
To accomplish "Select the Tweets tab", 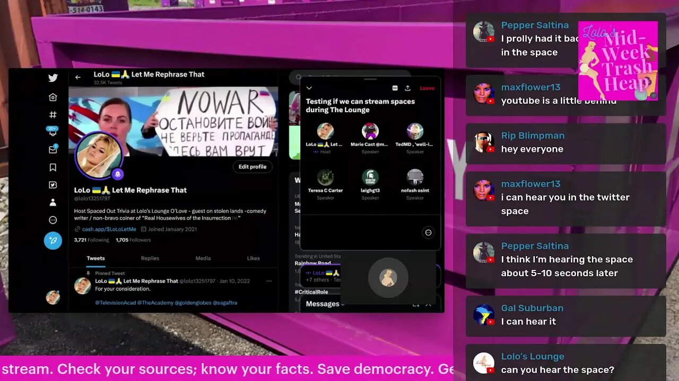I will click(x=95, y=258).
